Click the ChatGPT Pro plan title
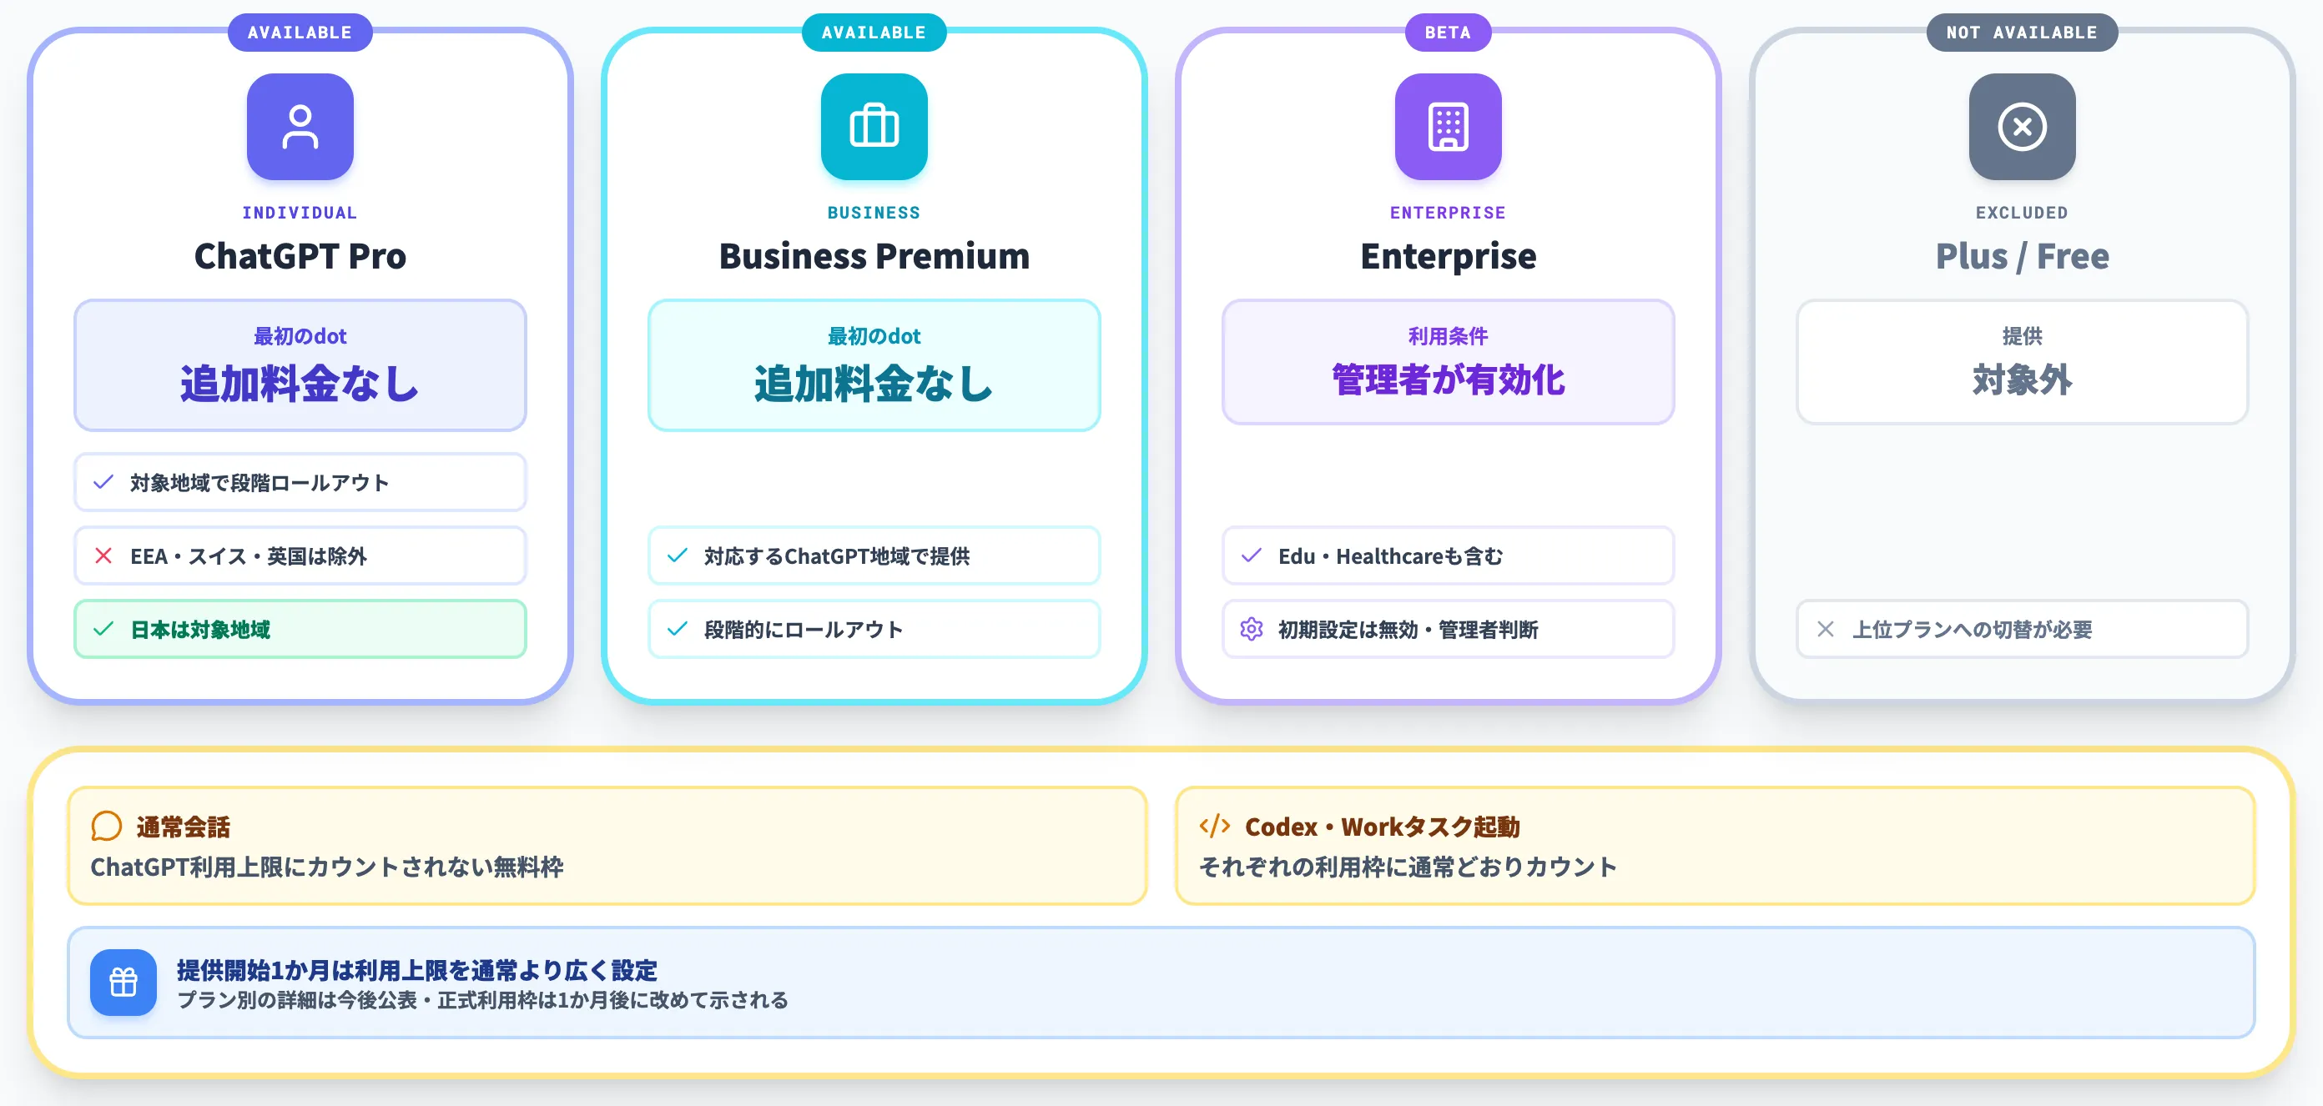This screenshot has height=1106, width=2323. (x=300, y=257)
